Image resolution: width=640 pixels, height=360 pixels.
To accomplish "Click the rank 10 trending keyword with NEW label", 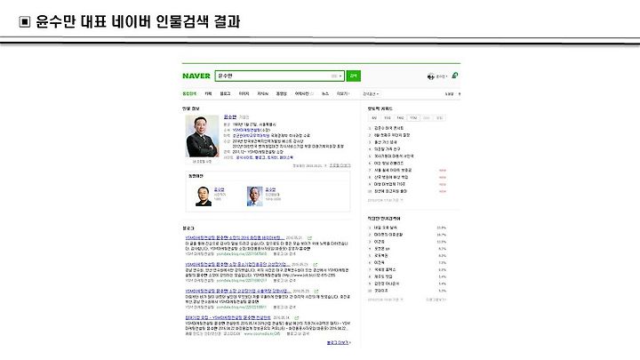I will (x=390, y=191).
